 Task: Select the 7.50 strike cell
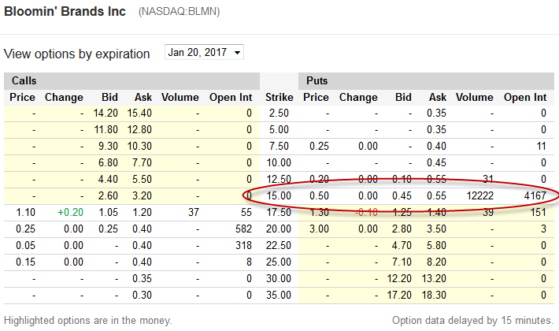tap(279, 147)
